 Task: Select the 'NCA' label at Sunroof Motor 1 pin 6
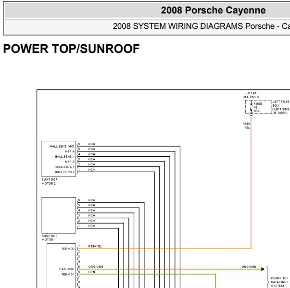(x=91, y=200)
